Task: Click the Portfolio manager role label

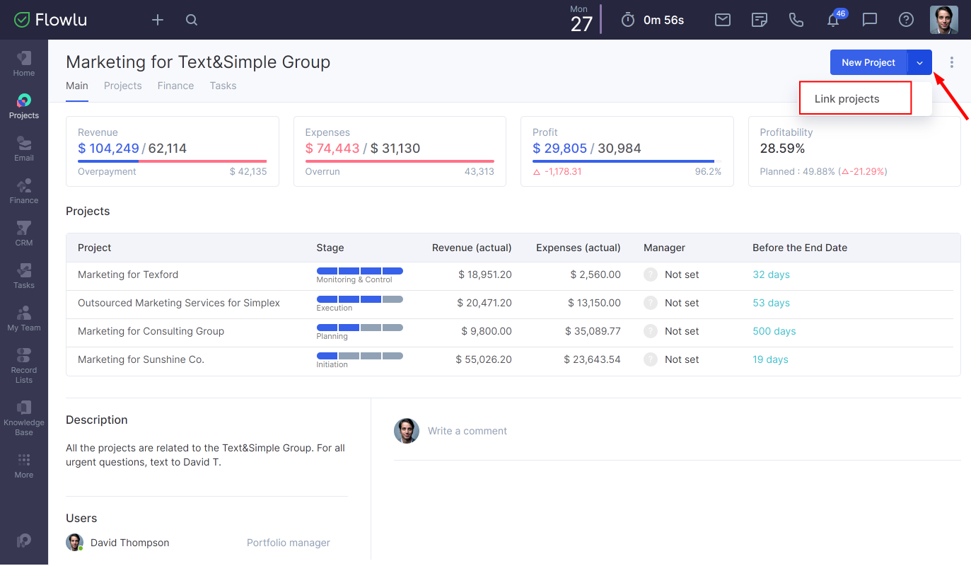Action: coord(289,543)
